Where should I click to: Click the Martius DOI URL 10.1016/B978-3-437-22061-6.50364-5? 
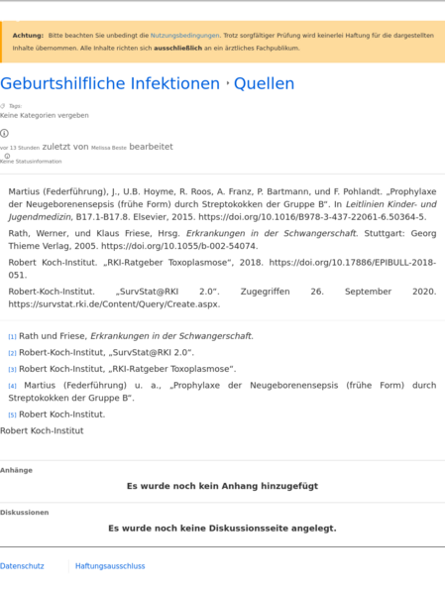point(311,217)
